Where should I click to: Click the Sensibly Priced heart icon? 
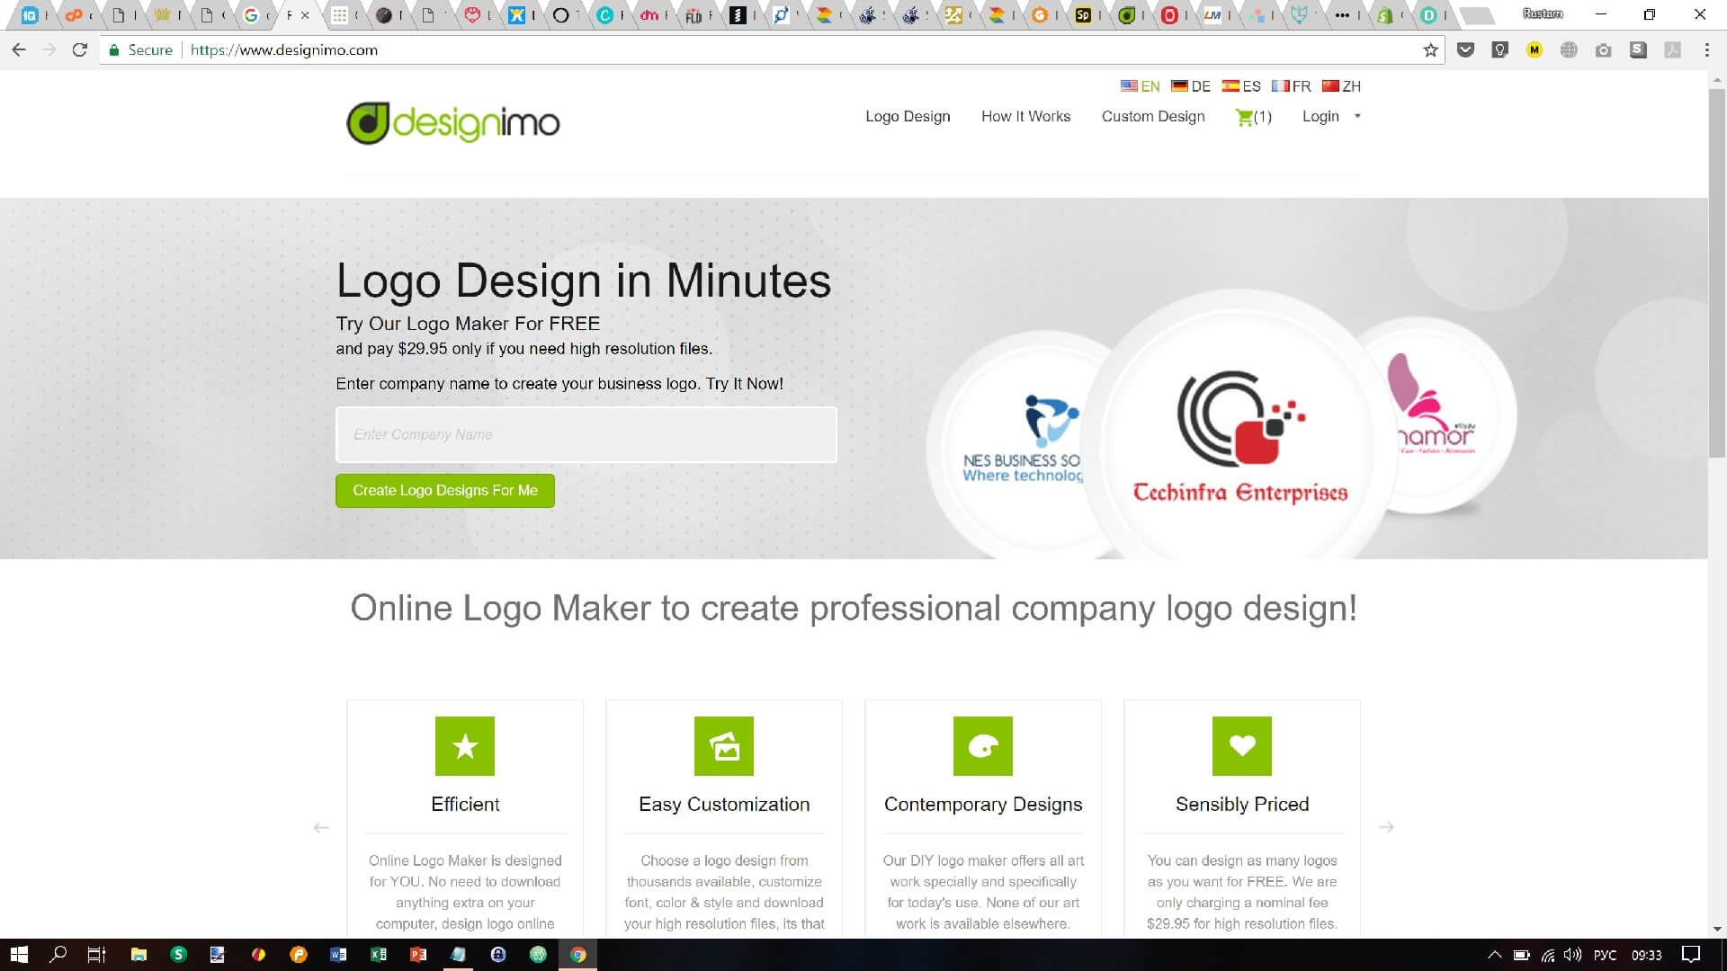[x=1242, y=746]
